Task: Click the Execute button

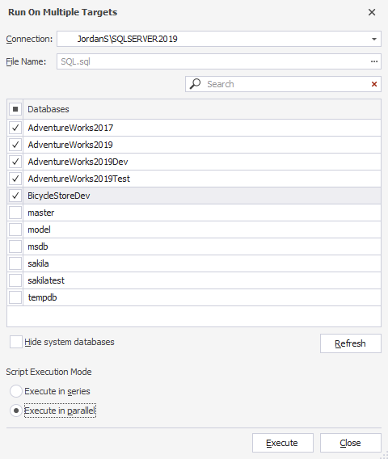Action: (283, 443)
